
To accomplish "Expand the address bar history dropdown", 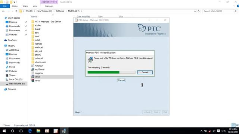I will click(x=195, y=11).
